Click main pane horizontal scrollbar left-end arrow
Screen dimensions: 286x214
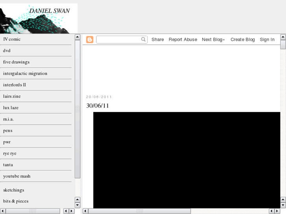[x=85, y=211]
